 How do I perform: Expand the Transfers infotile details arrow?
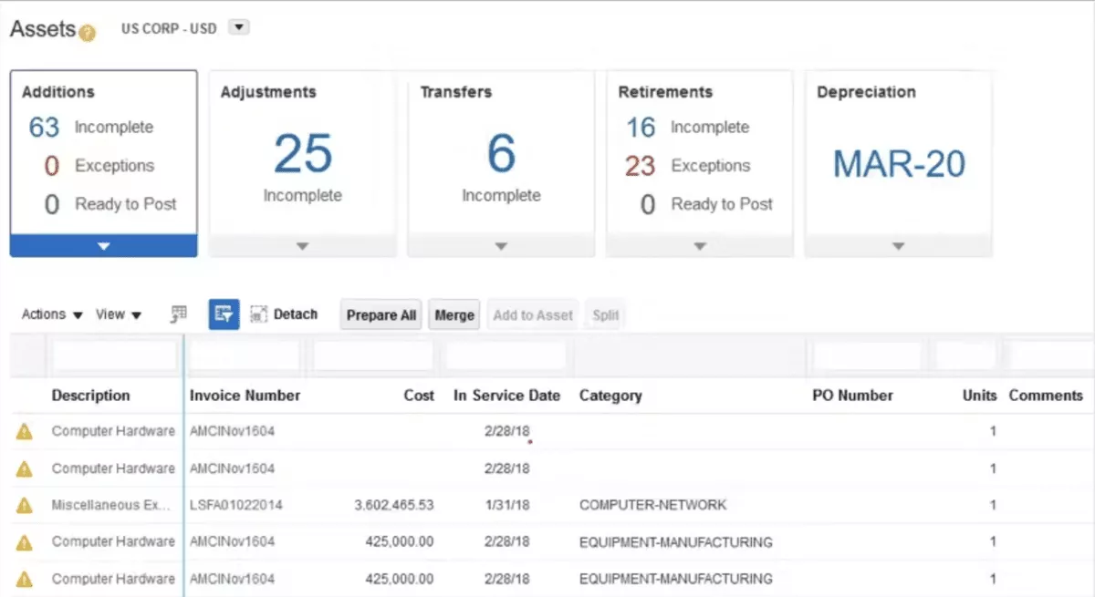coord(500,244)
